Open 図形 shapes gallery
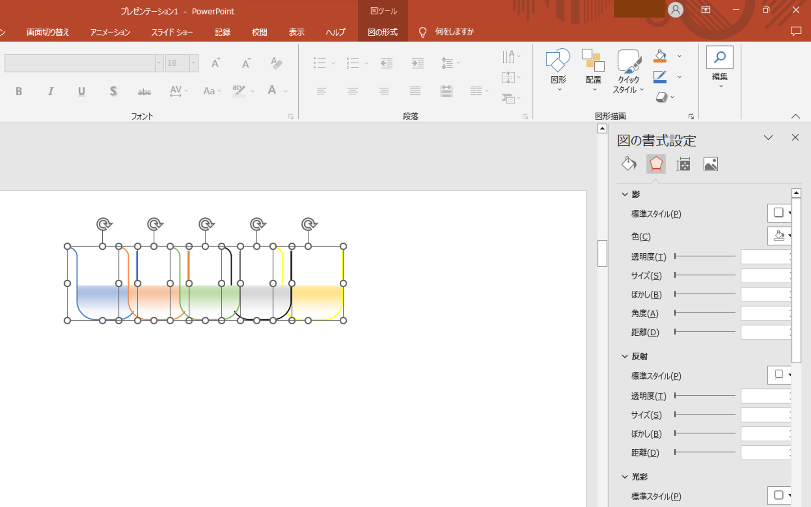Screen dimensions: 811x507 558,70
